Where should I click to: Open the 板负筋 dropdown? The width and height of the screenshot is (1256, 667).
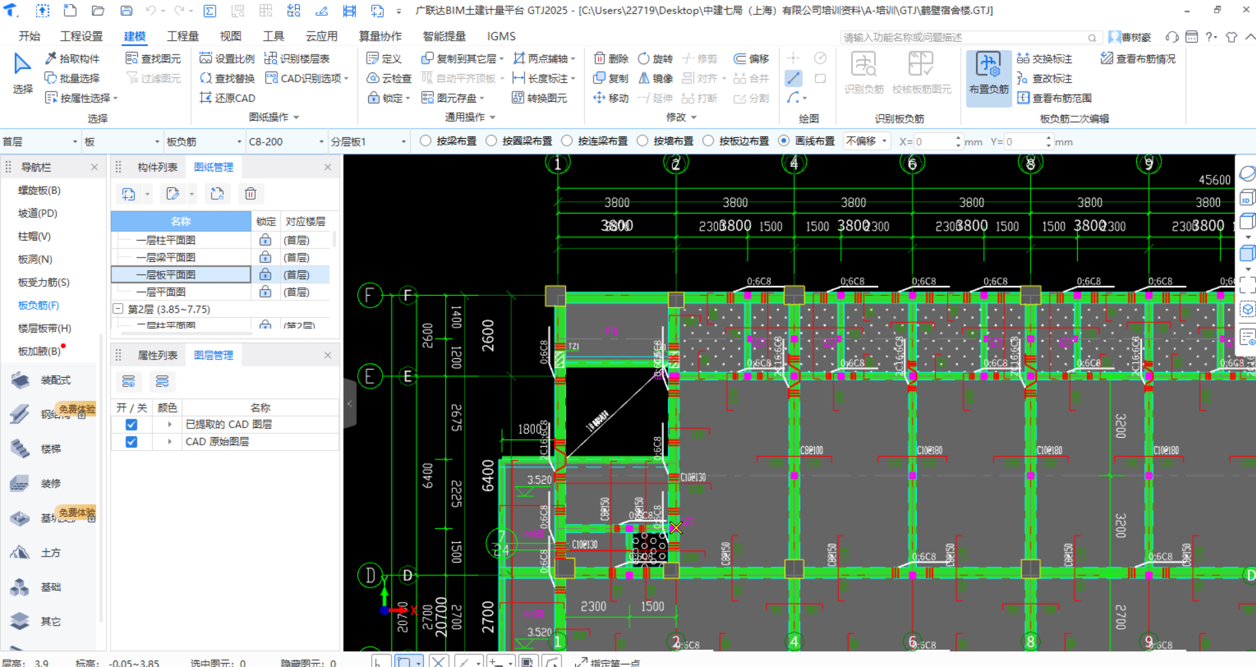click(x=204, y=141)
